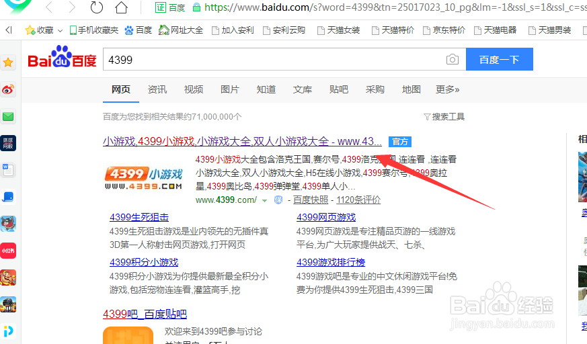Open the green mail sidebar icon

(x=8, y=117)
